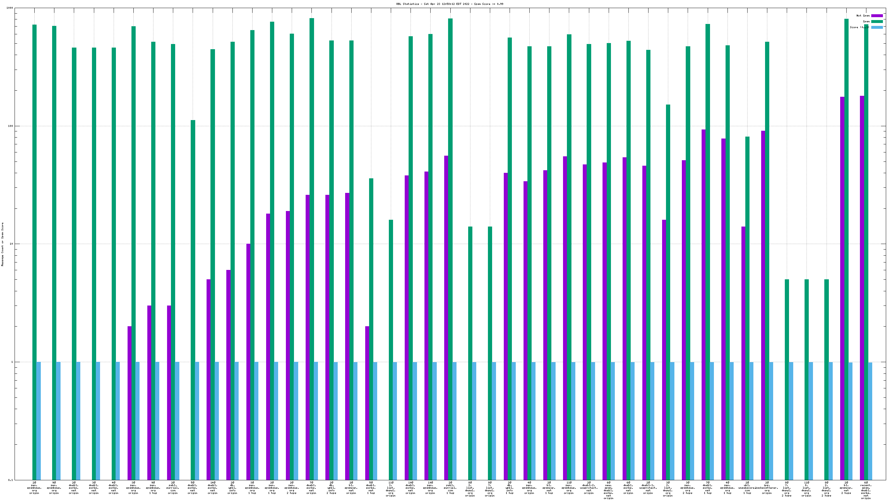Click the RBL Statistics chart title
The height and width of the screenshot is (501, 891).
450,4
